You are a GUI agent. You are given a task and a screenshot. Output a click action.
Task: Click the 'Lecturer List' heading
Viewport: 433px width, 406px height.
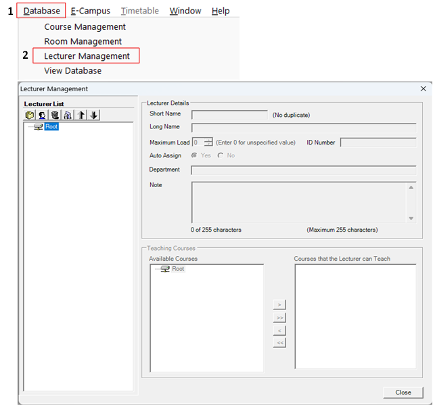tap(44, 104)
